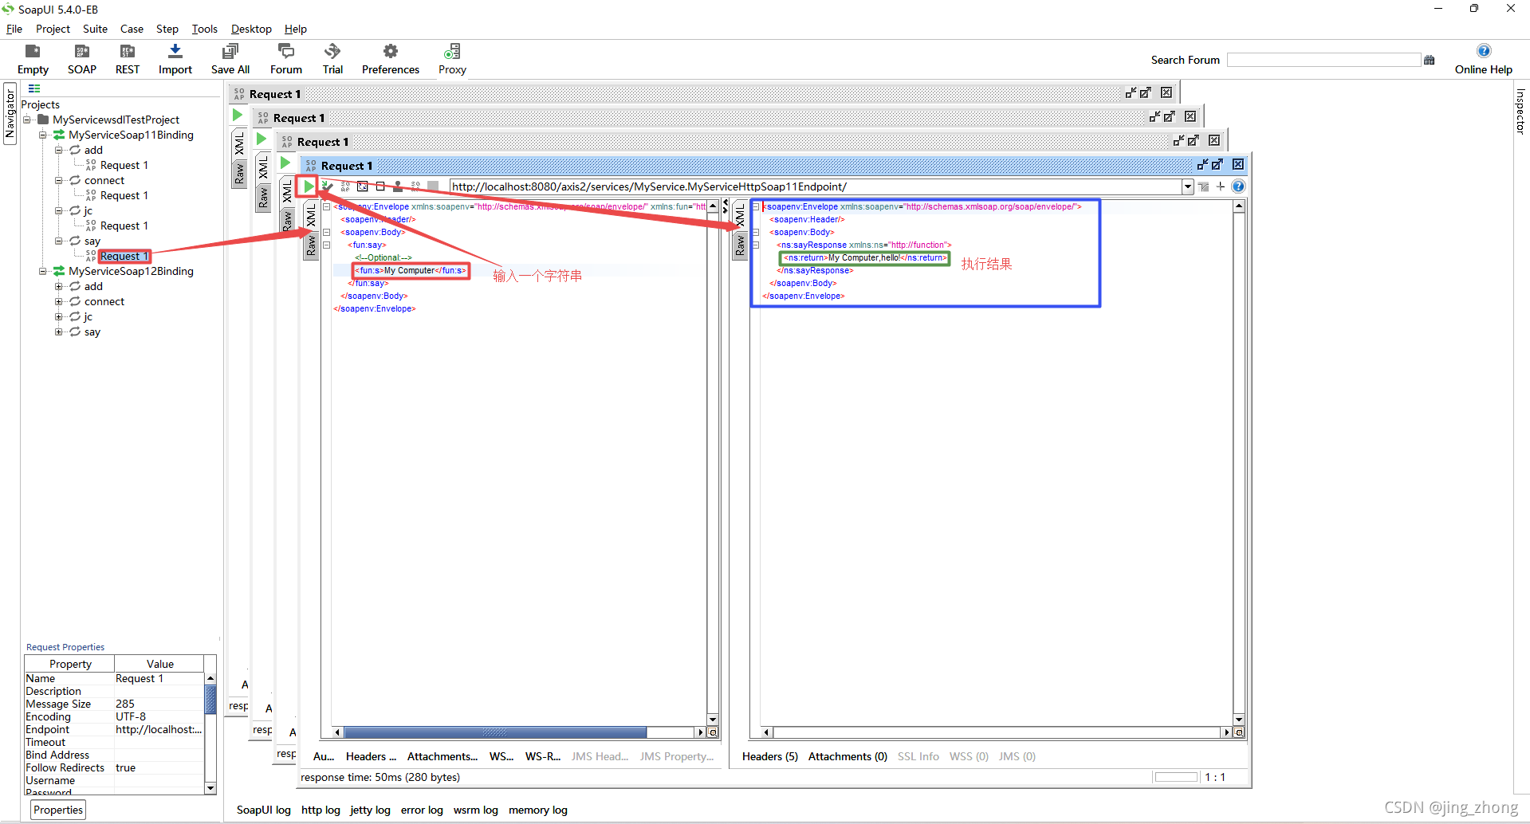Open the request Headers tab
This screenshot has height=824, width=1530.
371,756
